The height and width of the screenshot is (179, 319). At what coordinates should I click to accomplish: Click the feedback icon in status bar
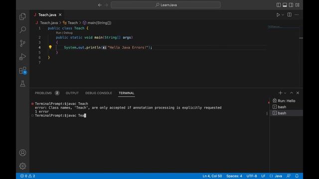[289, 176]
